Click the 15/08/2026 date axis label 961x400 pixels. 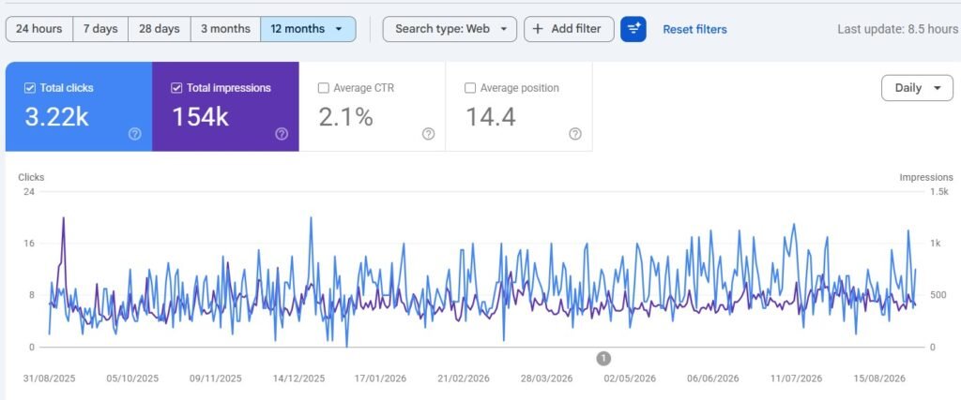879,378
